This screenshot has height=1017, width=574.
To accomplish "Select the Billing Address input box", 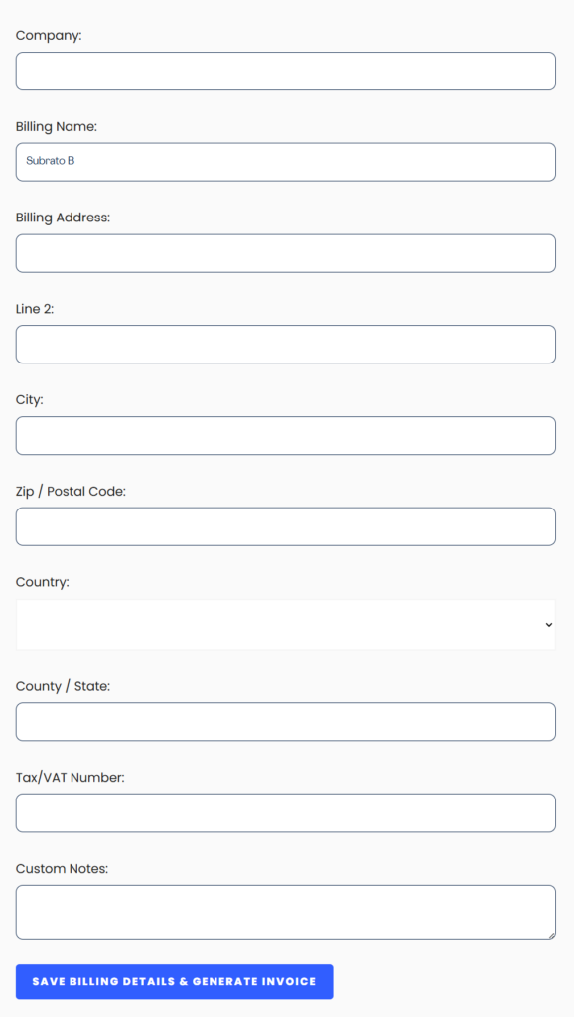I will point(285,252).
